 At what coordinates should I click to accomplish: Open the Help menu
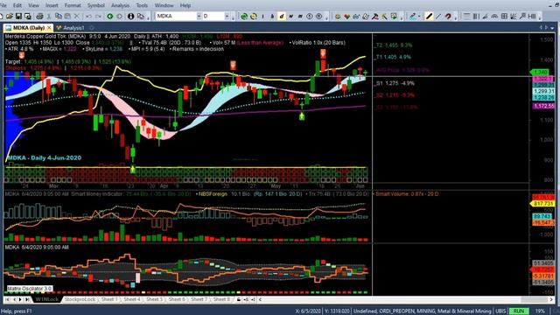coord(185,5)
